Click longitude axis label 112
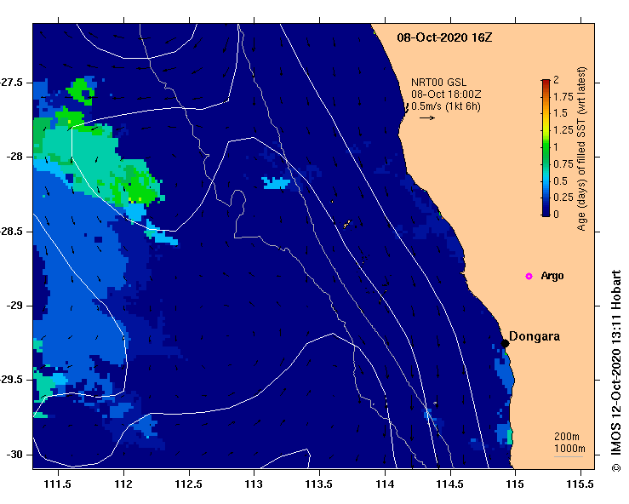This screenshot has width=629, height=504. tap(123, 484)
